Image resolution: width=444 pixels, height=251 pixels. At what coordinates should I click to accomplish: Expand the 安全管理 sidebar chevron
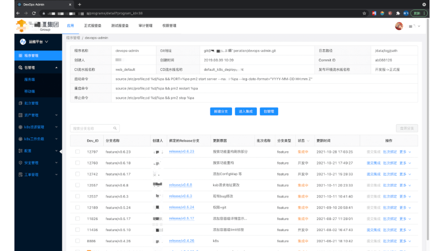click(x=57, y=163)
